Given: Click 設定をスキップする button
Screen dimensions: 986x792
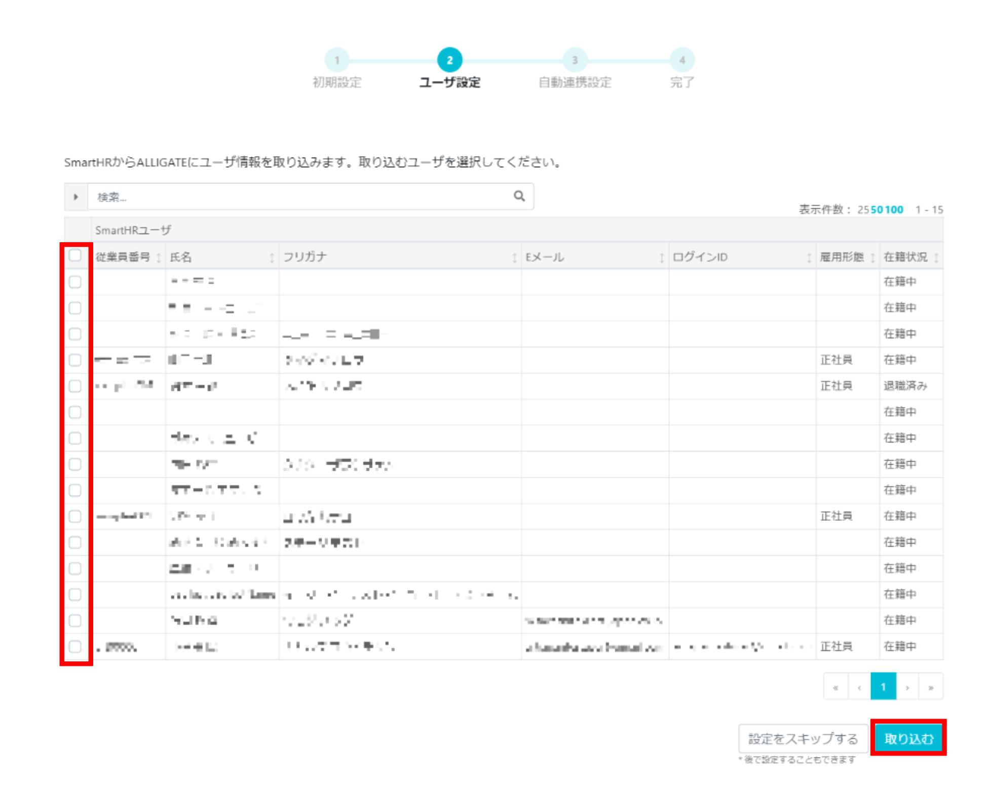Looking at the screenshot, I should (x=803, y=739).
